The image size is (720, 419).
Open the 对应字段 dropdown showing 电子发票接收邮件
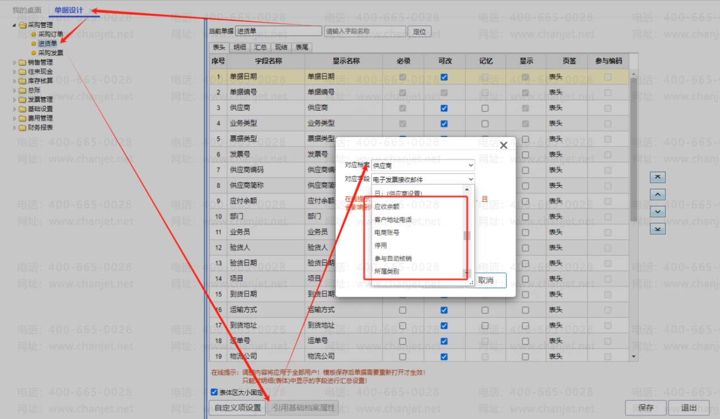click(x=423, y=179)
